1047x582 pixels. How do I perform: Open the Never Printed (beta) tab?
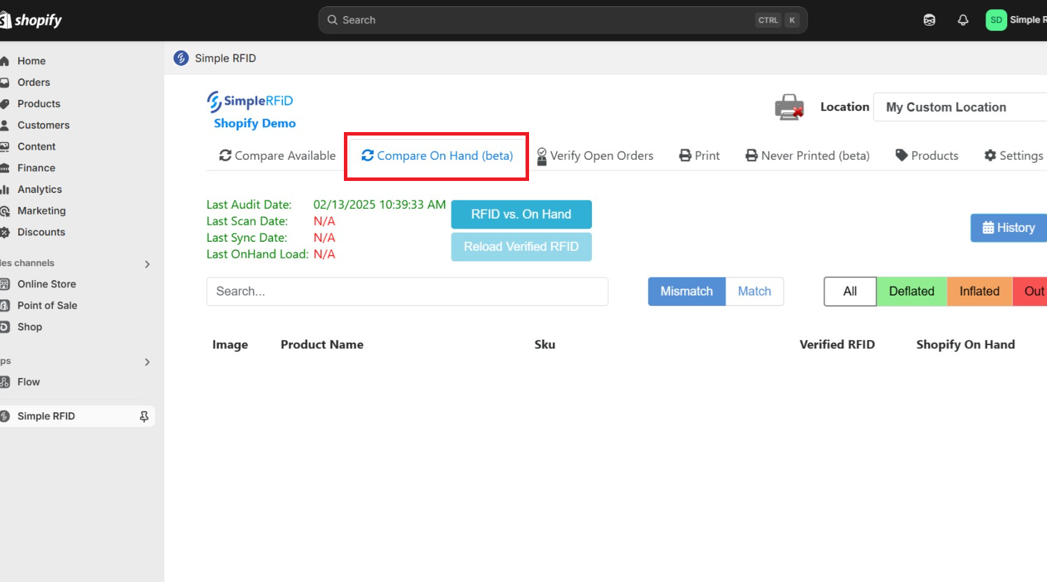point(807,156)
